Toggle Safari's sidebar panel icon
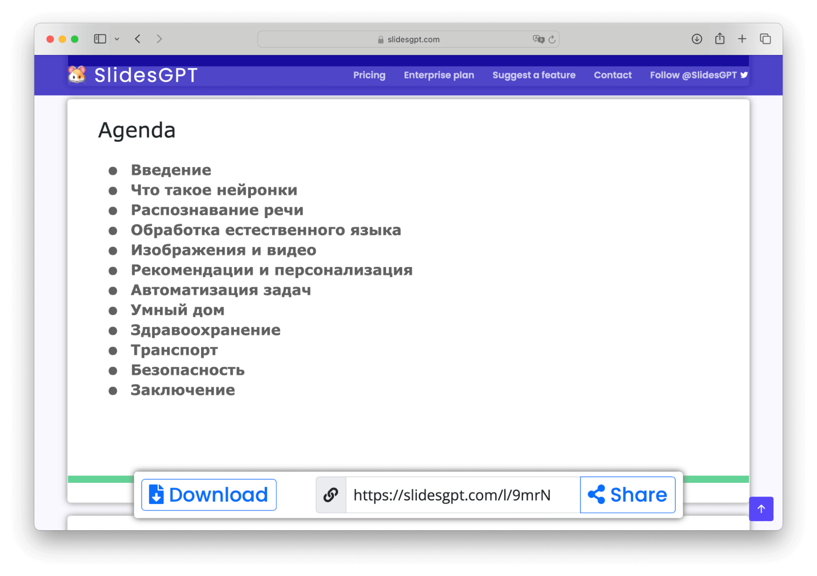 point(99,39)
